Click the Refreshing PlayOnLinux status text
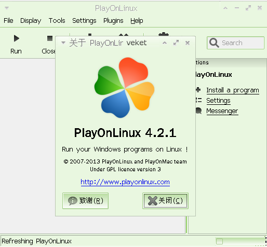 [36, 241]
